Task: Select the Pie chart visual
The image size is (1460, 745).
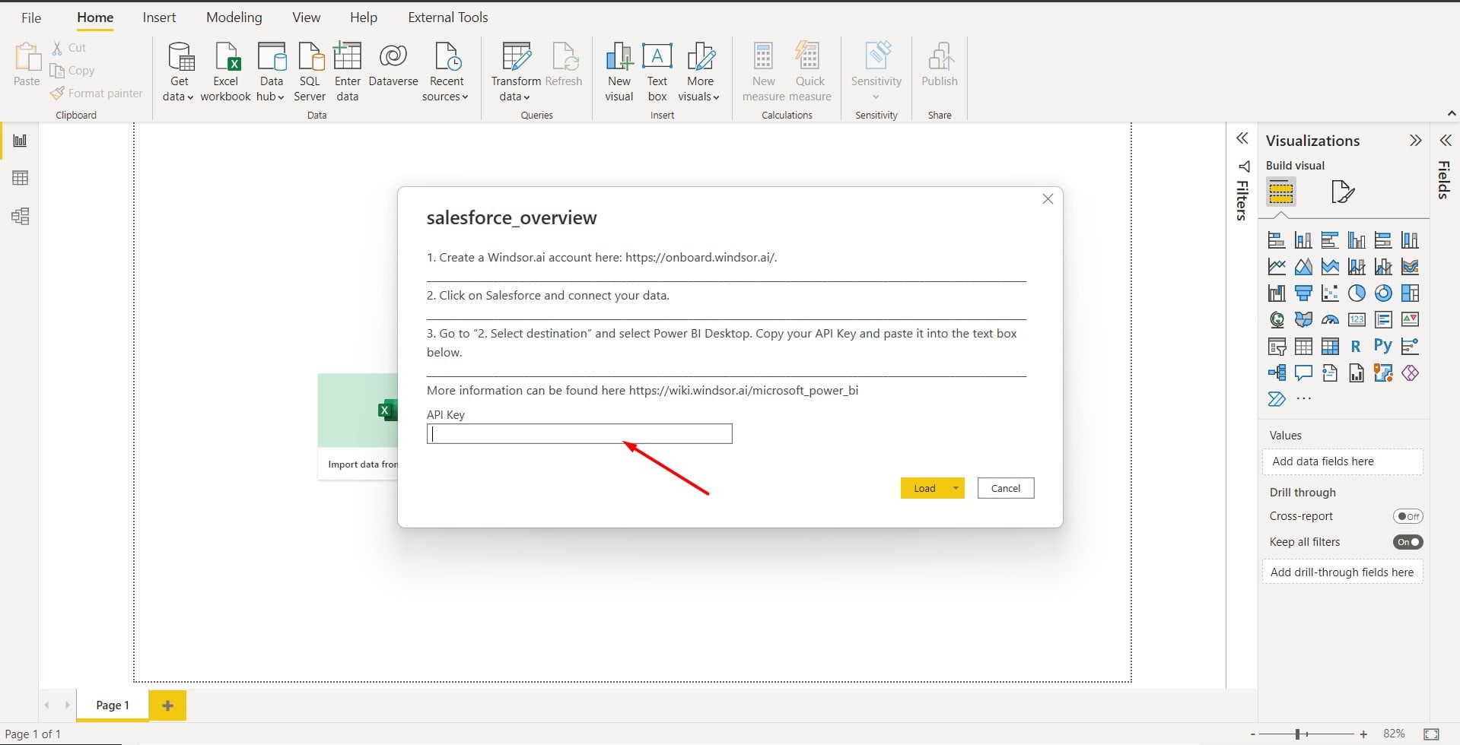Action: click(x=1357, y=293)
